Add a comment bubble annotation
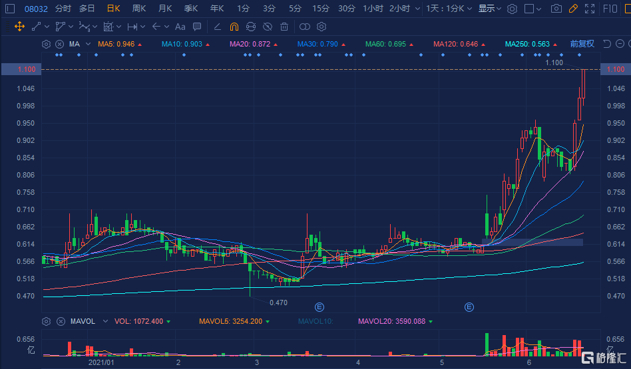Viewport: 631px width, 369px height. tap(196, 27)
